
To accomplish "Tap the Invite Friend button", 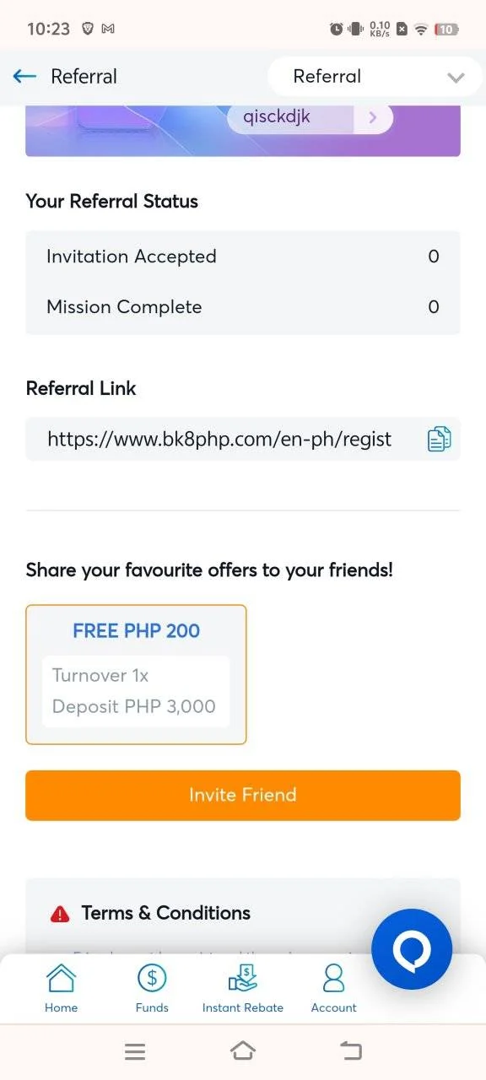I will coord(243,795).
